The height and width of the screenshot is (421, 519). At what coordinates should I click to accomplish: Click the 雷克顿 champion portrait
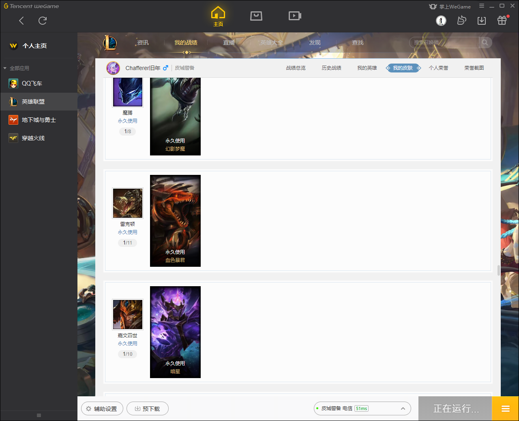(128, 203)
